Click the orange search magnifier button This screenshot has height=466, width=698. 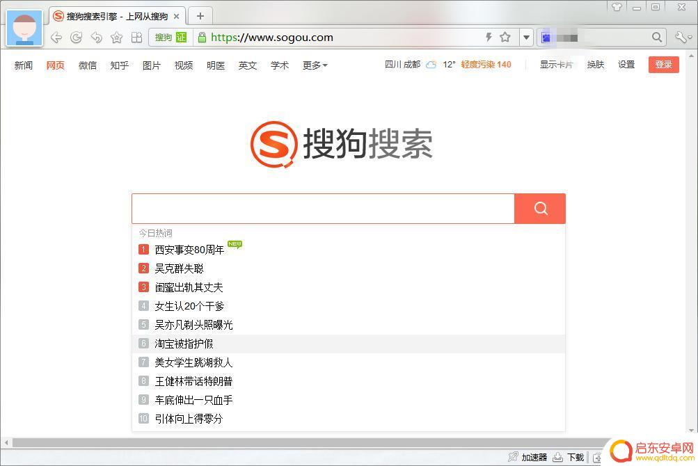(540, 209)
